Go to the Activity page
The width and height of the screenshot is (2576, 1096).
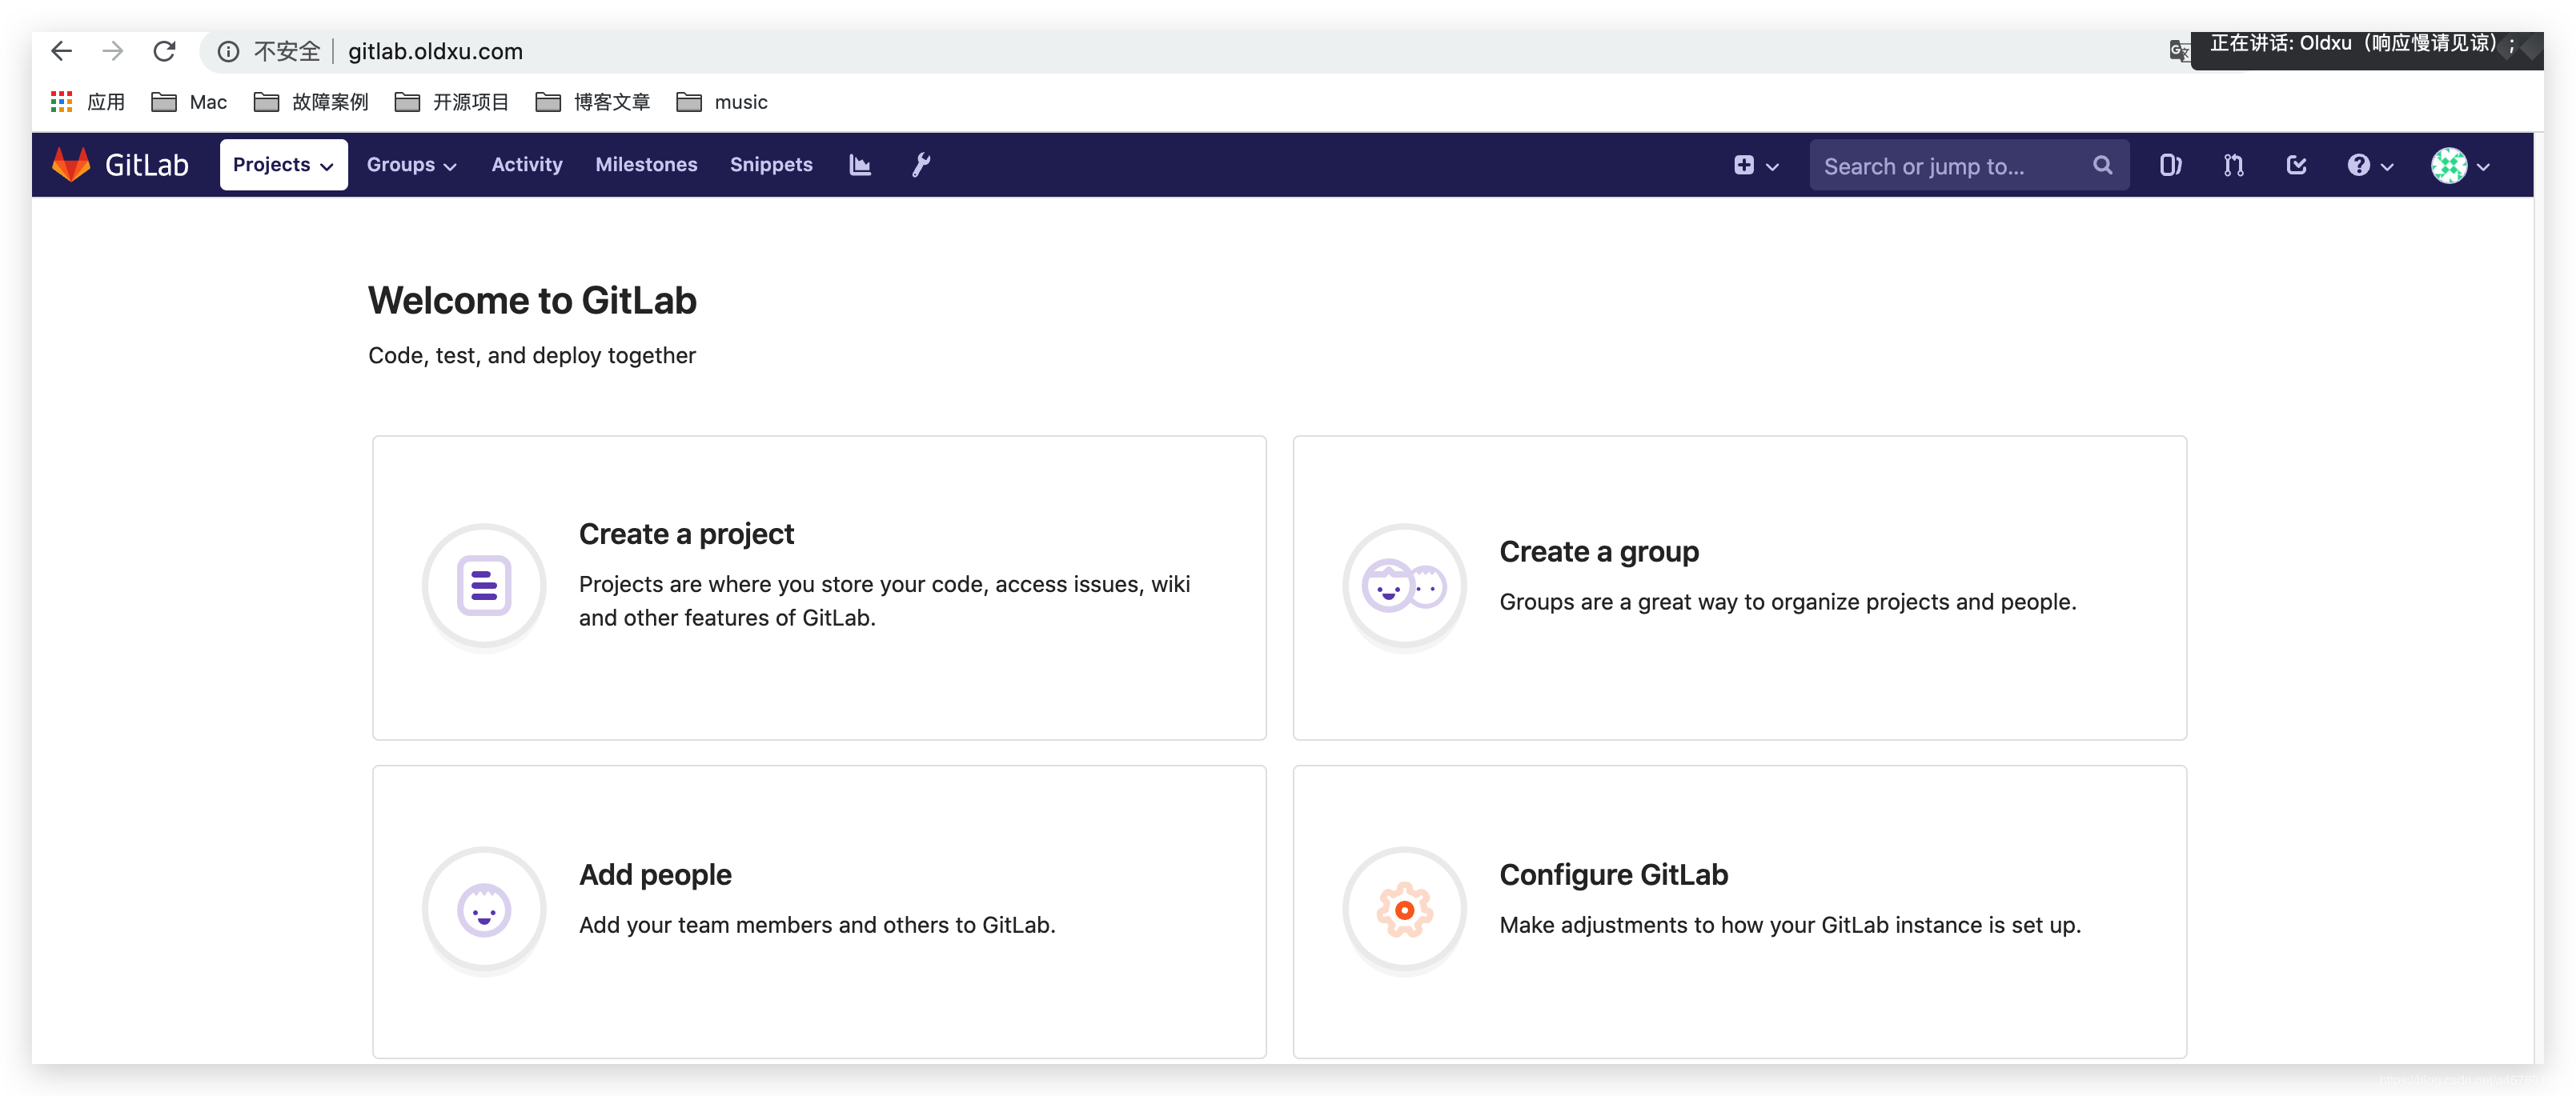(x=527, y=165)
